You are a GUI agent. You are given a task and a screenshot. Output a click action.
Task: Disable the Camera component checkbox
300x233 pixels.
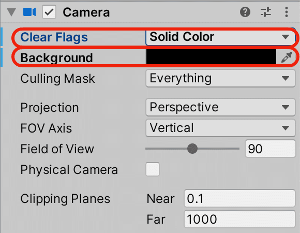[49, 12]
